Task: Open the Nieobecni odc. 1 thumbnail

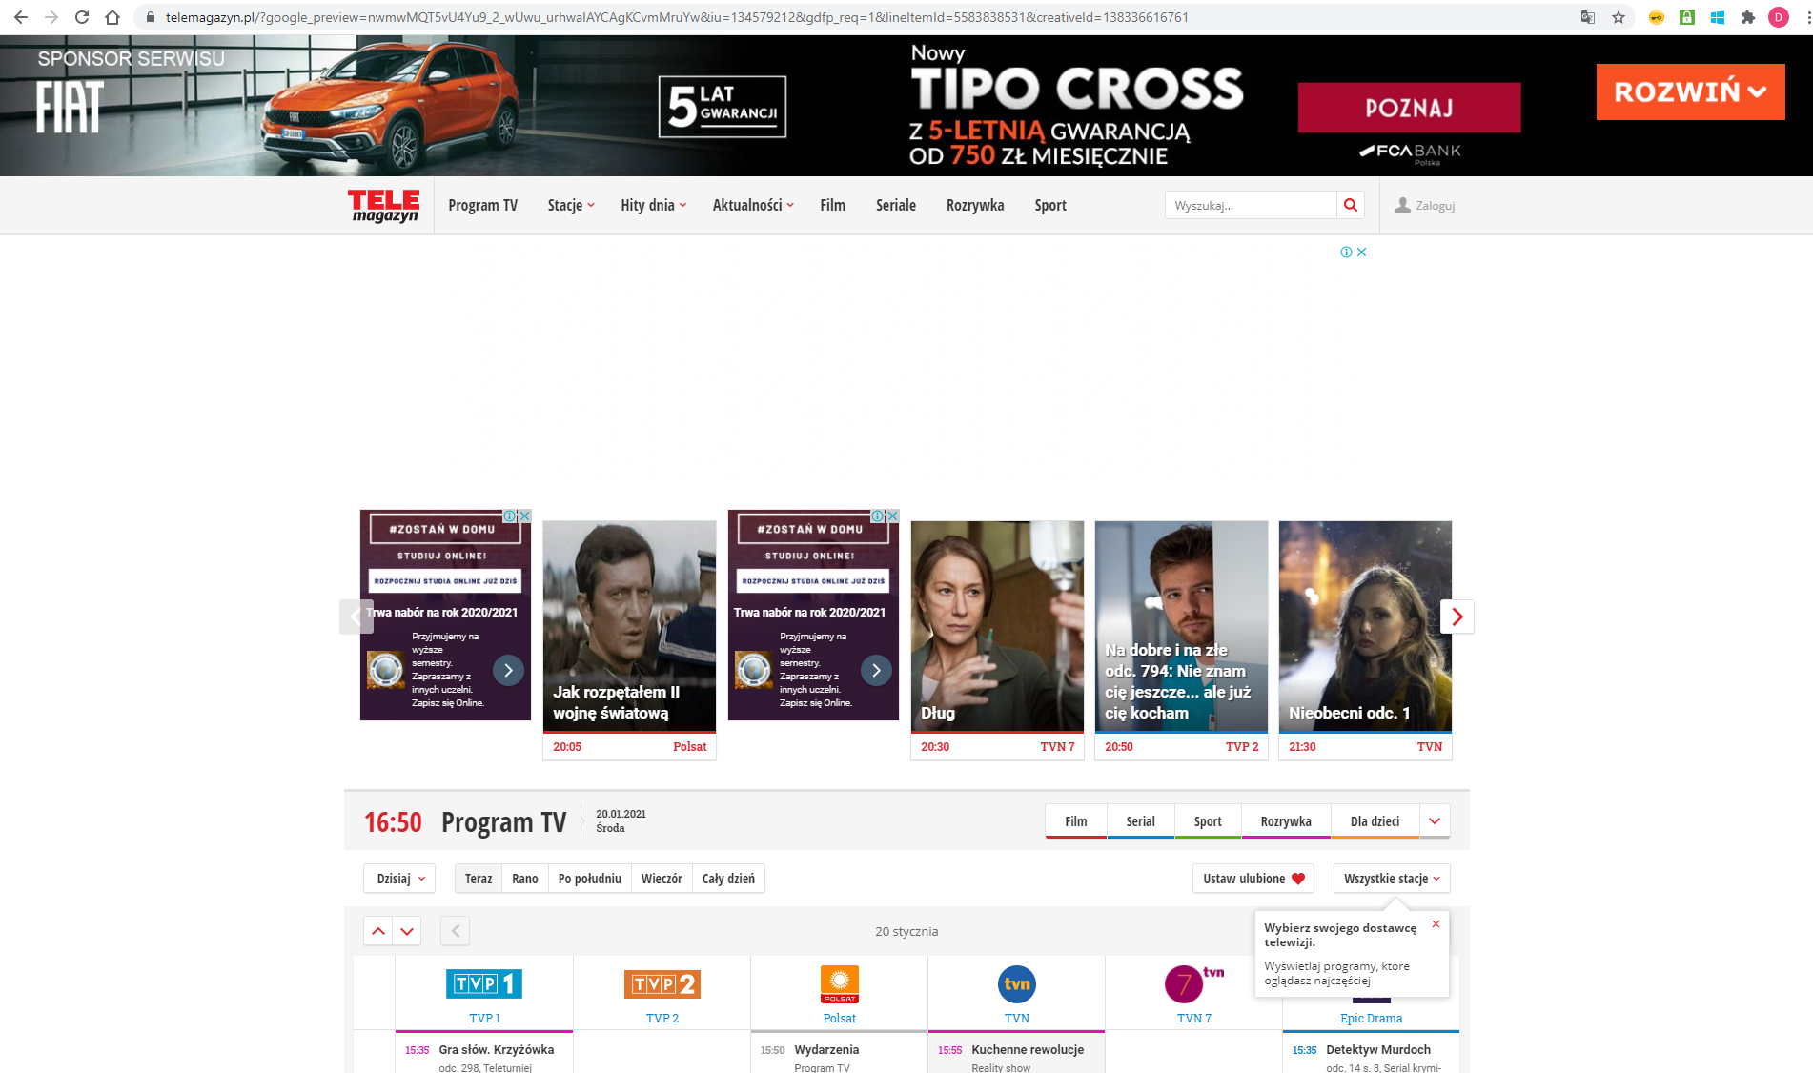Action: click(1365, 626)
